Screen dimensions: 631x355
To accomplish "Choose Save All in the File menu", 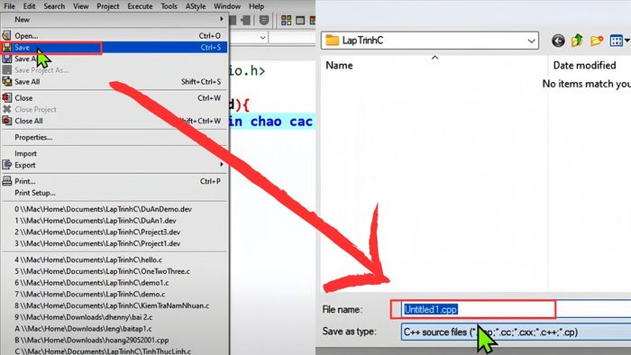I will [114, 82].
